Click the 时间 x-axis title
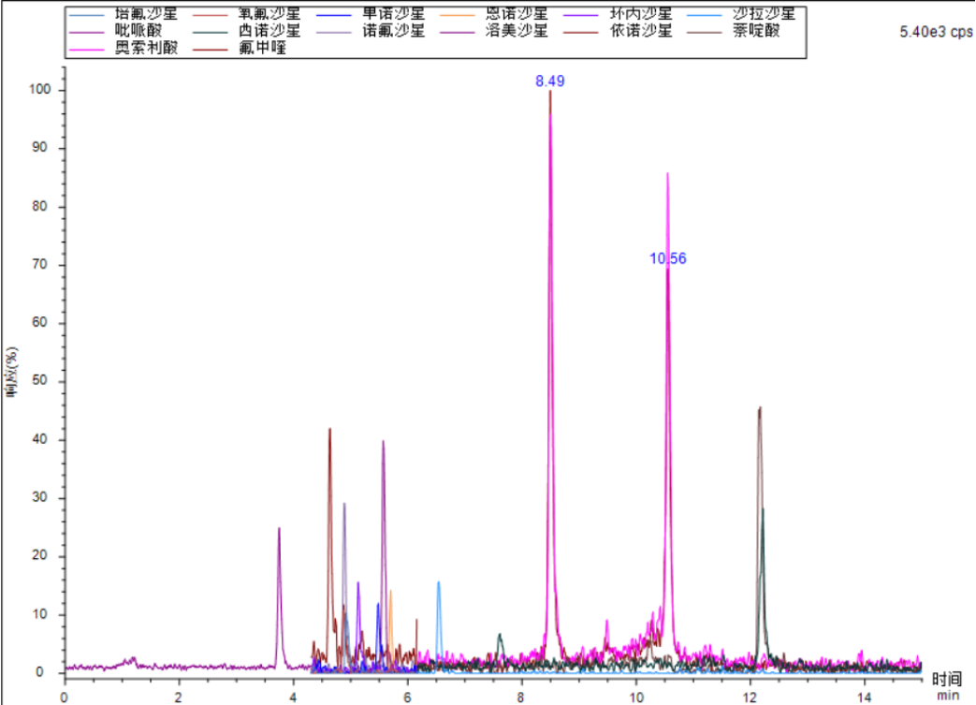 coord(947,679)
